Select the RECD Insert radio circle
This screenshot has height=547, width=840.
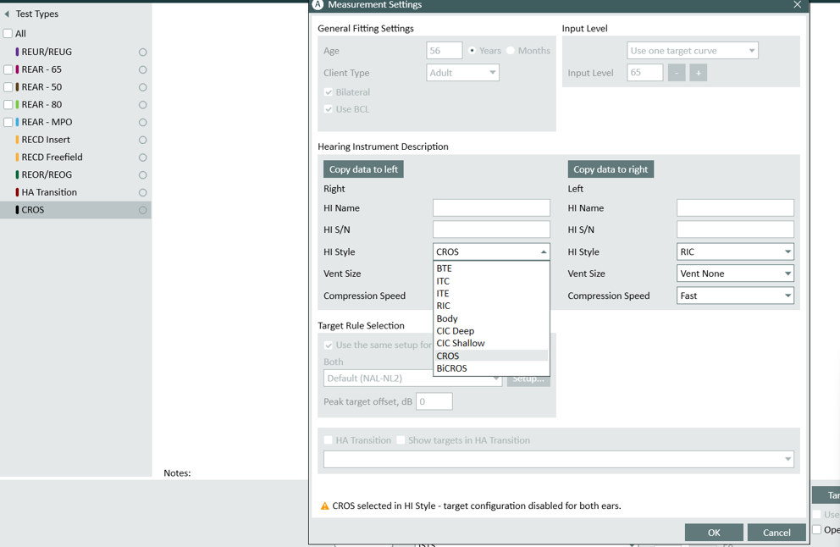pyautogui.click(x=142, y=140)
